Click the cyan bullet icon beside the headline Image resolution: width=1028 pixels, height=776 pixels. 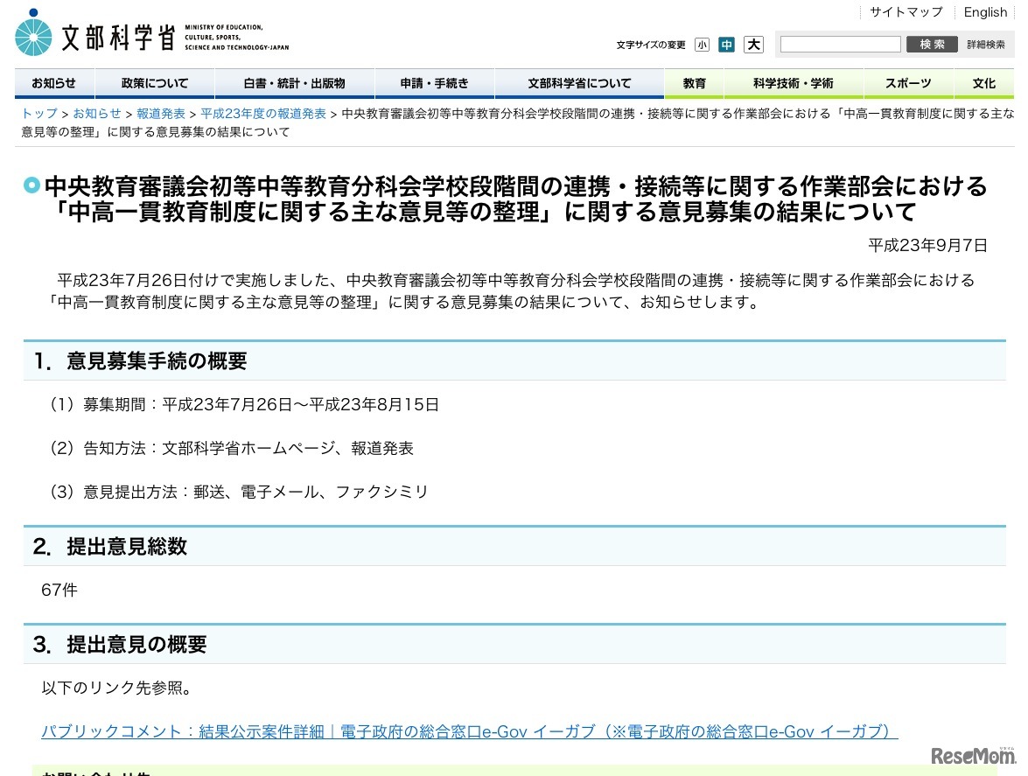[x=31, y=185]
